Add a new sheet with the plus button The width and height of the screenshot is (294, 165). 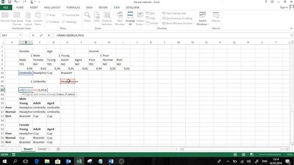(x=58, y=149)
